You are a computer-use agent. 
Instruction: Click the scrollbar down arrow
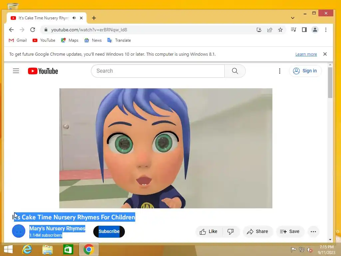click(x=330, y=239)
